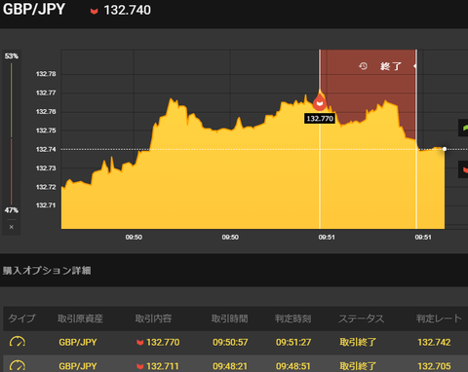Click the 09:48:21 trade time cell
Image resolution: width=468 pixels, height=372 pixels.
[230, 366]
